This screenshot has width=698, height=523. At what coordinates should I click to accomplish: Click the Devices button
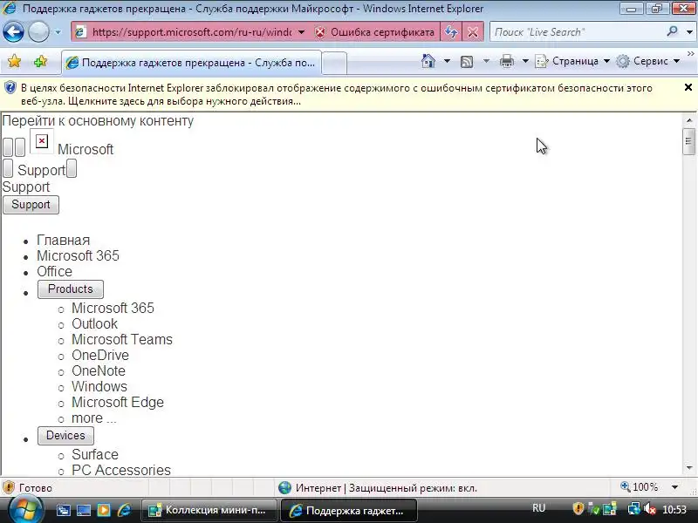(65, 435)
